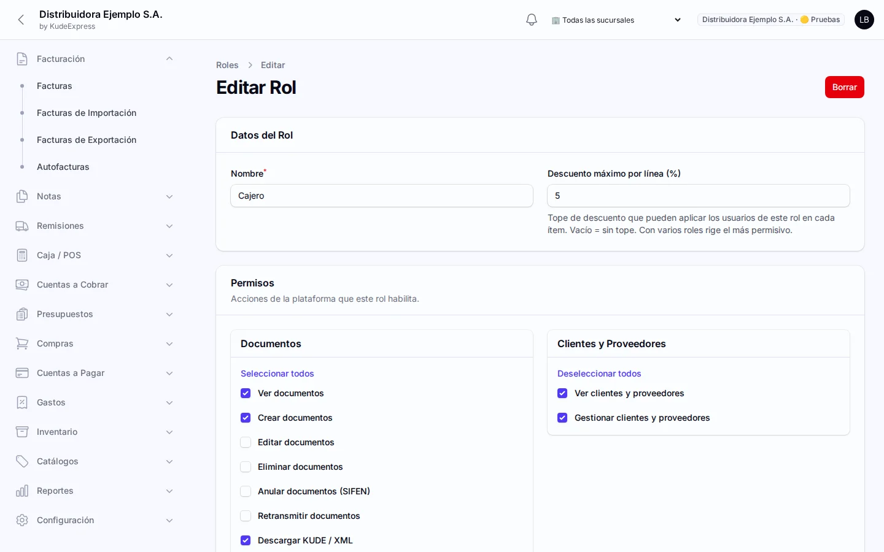Open Facturas in the sidebar

coord(55,86)
